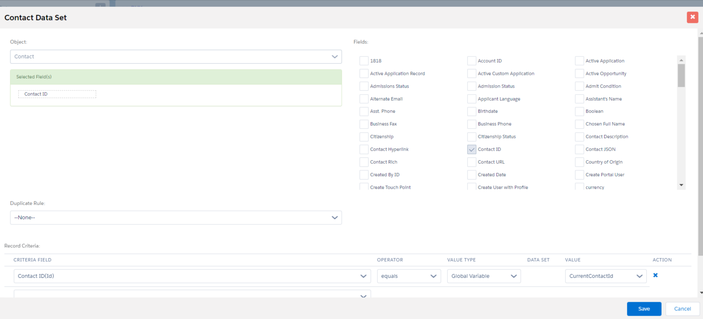Screen dimensions: 703x319
Task: Click the Contact ID selected field chip
Action: point(57,94)
